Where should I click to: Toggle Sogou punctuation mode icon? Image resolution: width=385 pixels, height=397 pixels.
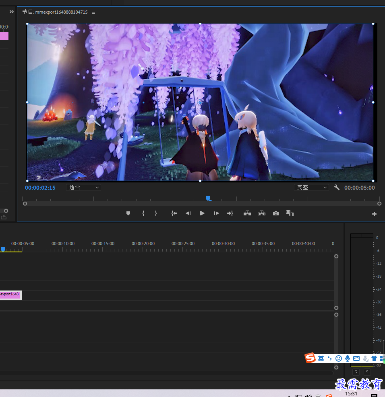click(x=330, y=358)
